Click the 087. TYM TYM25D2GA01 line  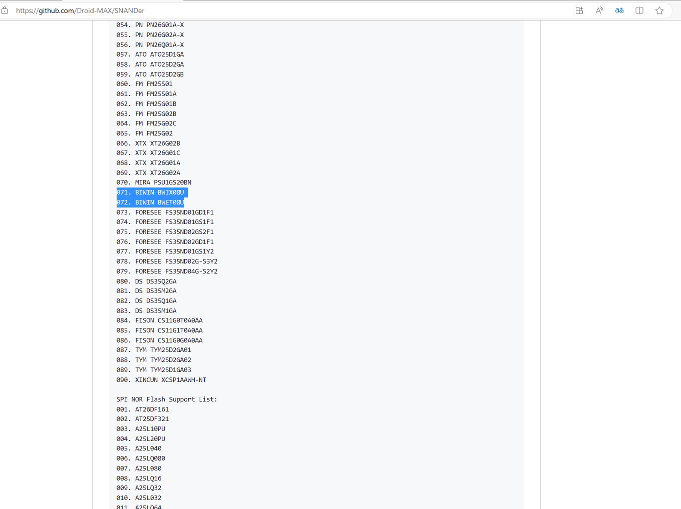pyautogui.click(x=154, y=350)
